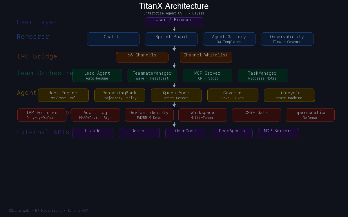Click the Caveman Save 30-75% node

[233, 95]
